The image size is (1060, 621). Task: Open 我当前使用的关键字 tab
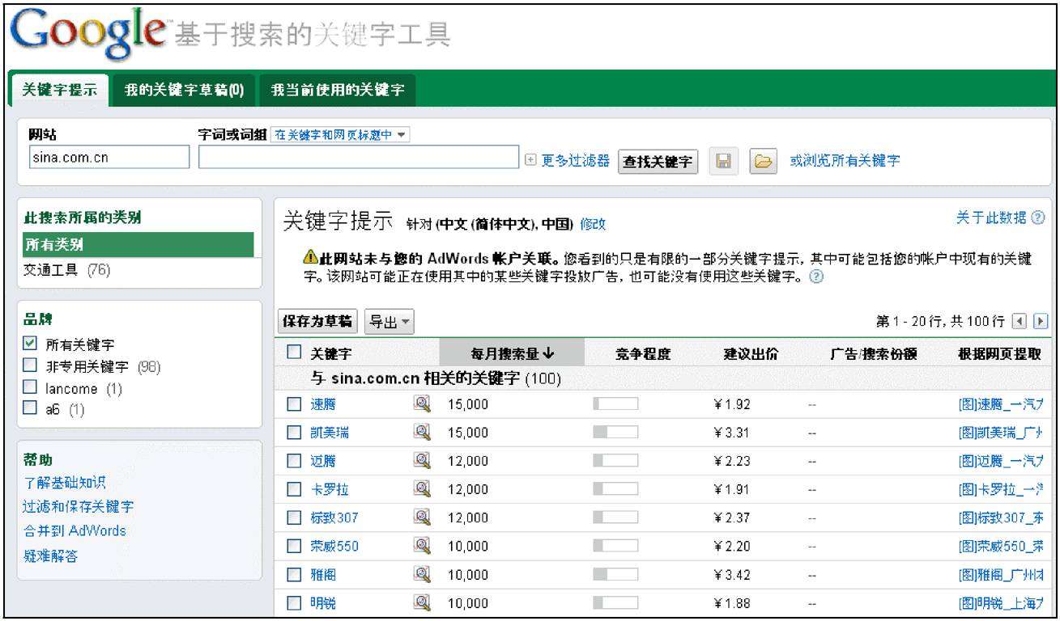point(338,89)
